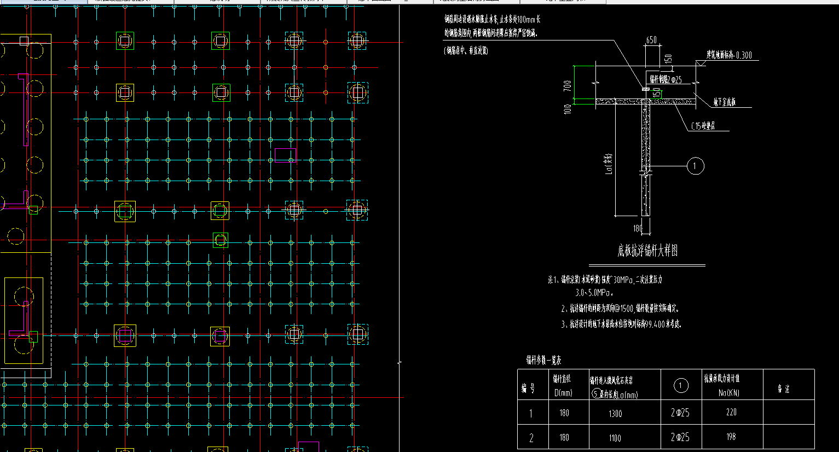Select the C15砼垫层 annotation

[x=703, y=126]
